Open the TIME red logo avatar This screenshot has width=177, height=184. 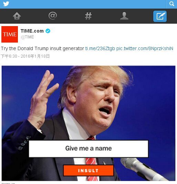tap(10, 34)
